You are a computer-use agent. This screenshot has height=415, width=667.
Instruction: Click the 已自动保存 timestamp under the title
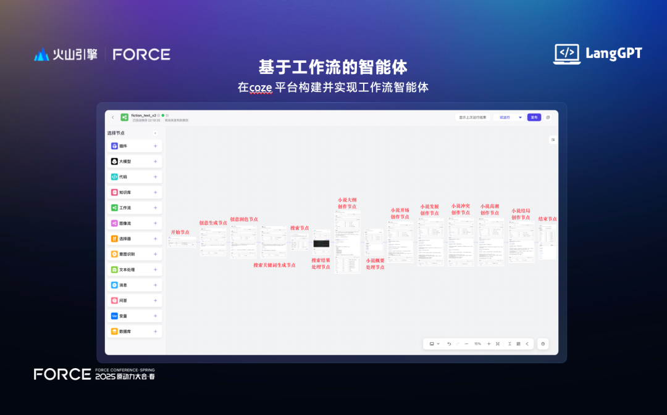(x=146, y=120)
